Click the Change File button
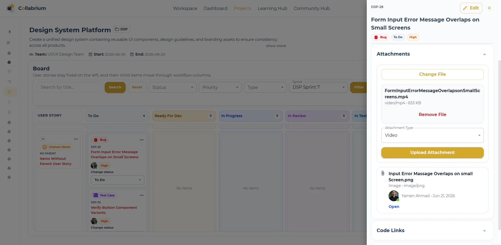 [x=432, y=74]
